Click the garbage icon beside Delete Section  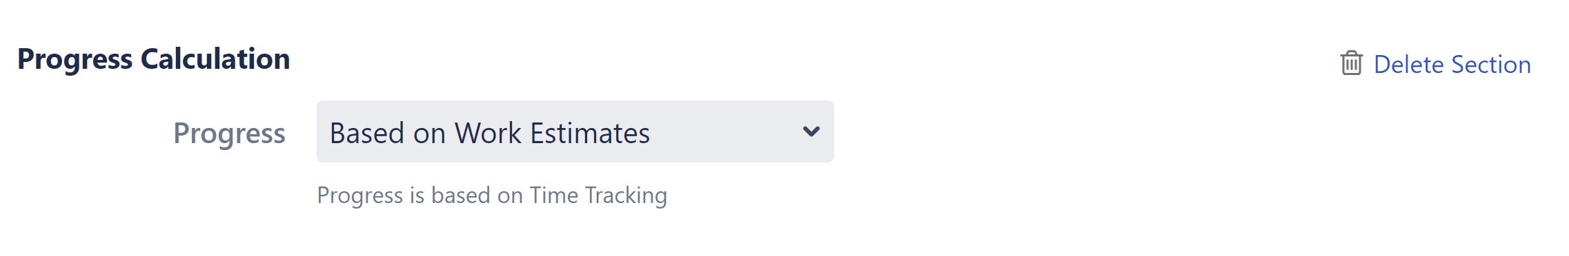click(1351, 63)
